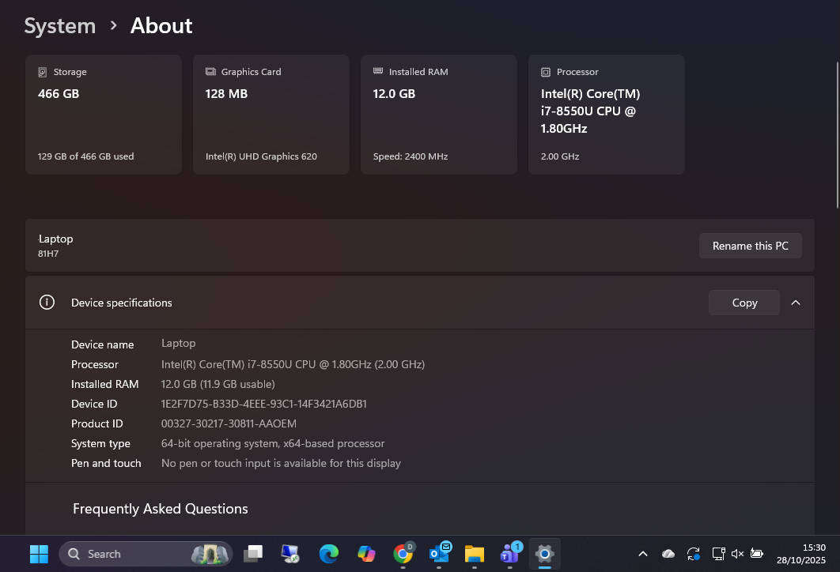Click the Installed RAM icon
This screenshot has height=572, width=840.
(378, 71)
